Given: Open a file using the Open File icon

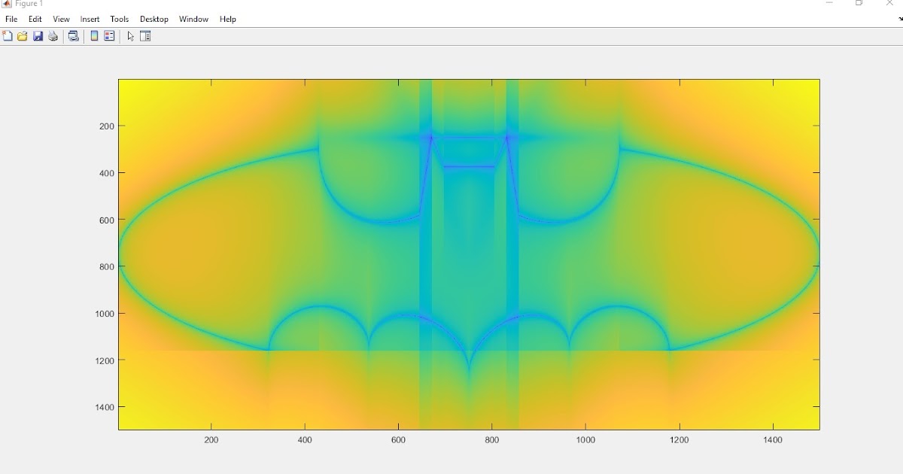Looking at the screenshot, I should tap(22, 35).
